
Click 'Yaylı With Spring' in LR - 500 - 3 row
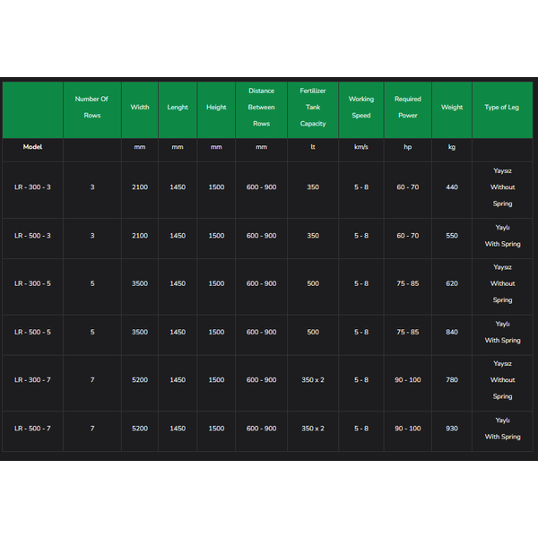(x=502, y=236)
